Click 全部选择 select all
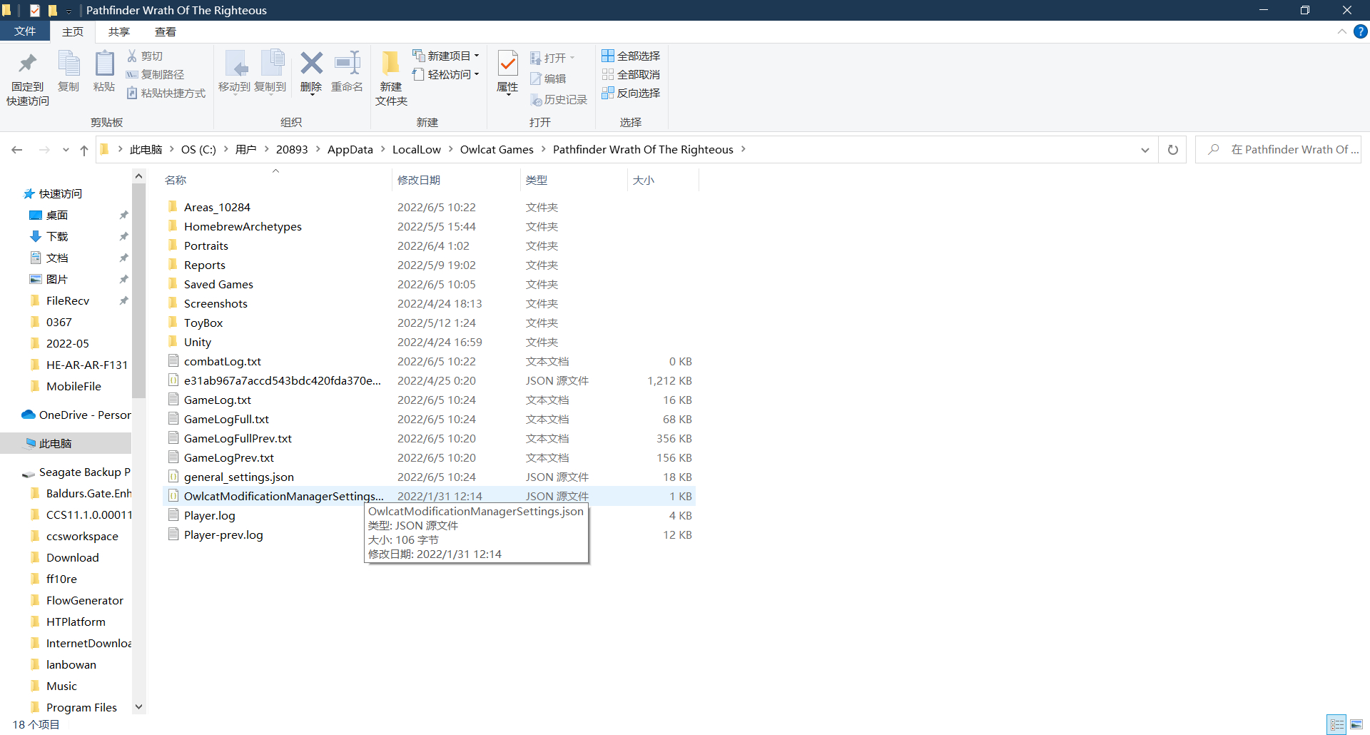 [x=631, y=56]
